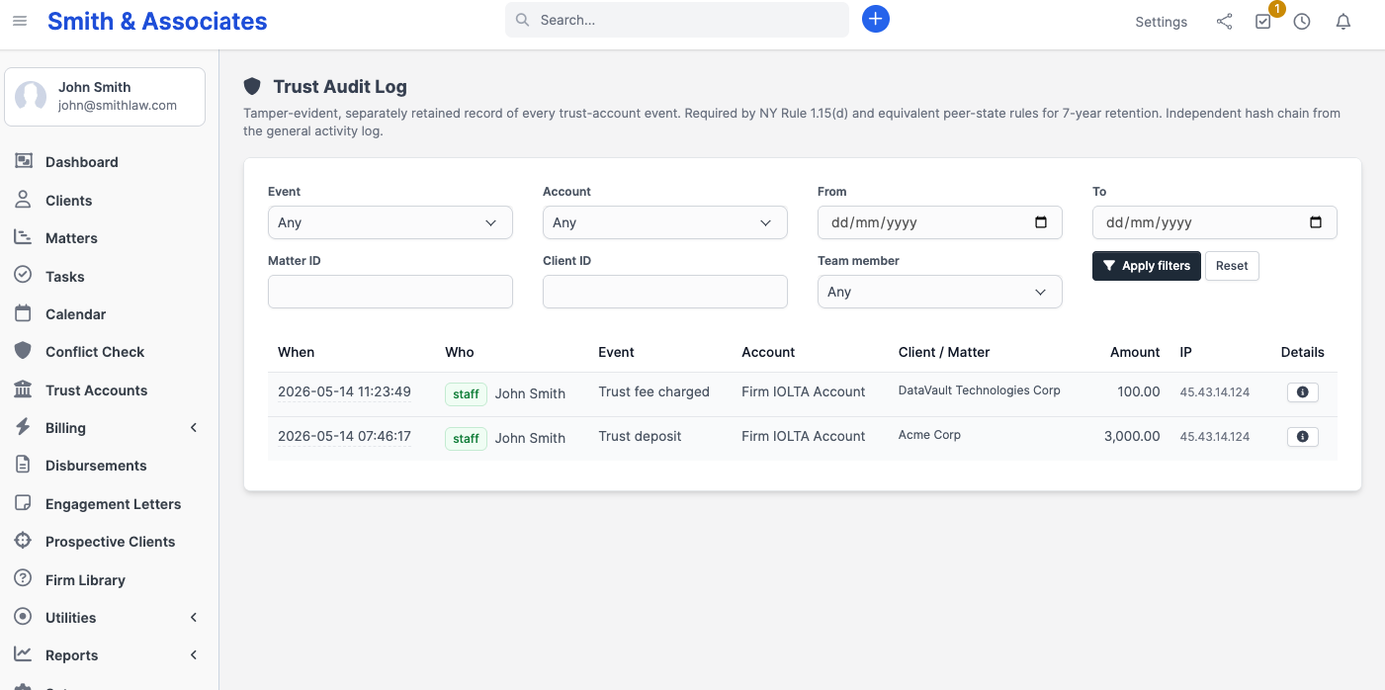The width and height of the screenshot is (1385, 690).
Task: Click the hamburger menu icon
Action: point(20,21)
